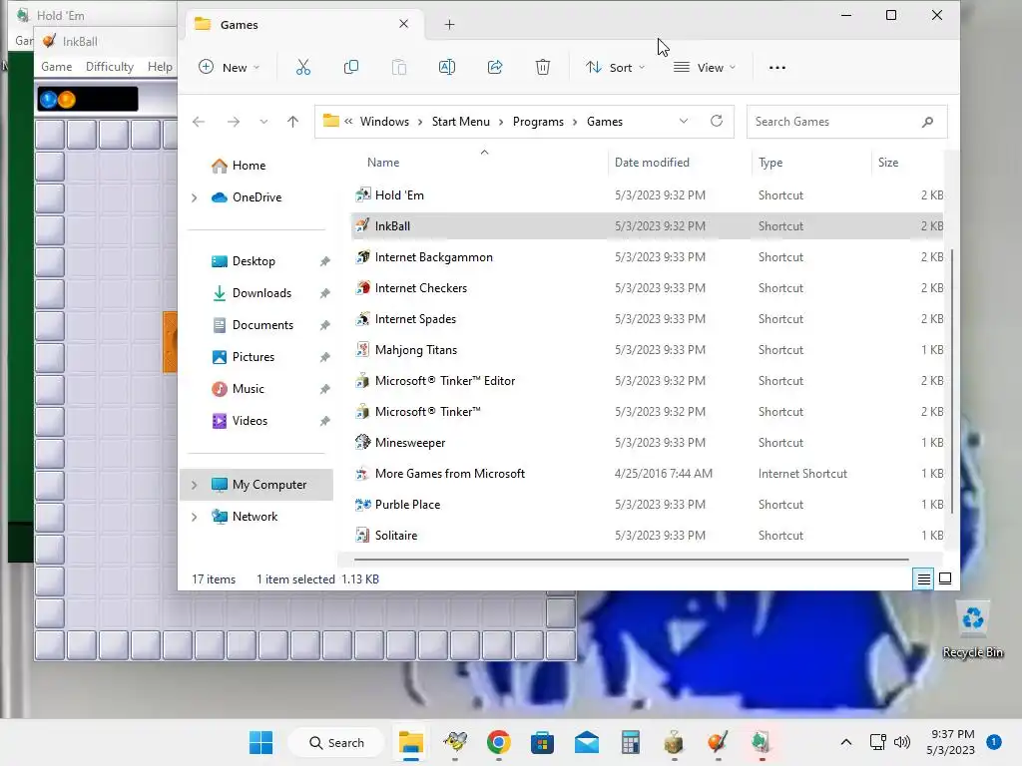This screenshot has width=1022, height=766.
Task: Open the See more ellipsis menu
Action: (x=776, y=67)
